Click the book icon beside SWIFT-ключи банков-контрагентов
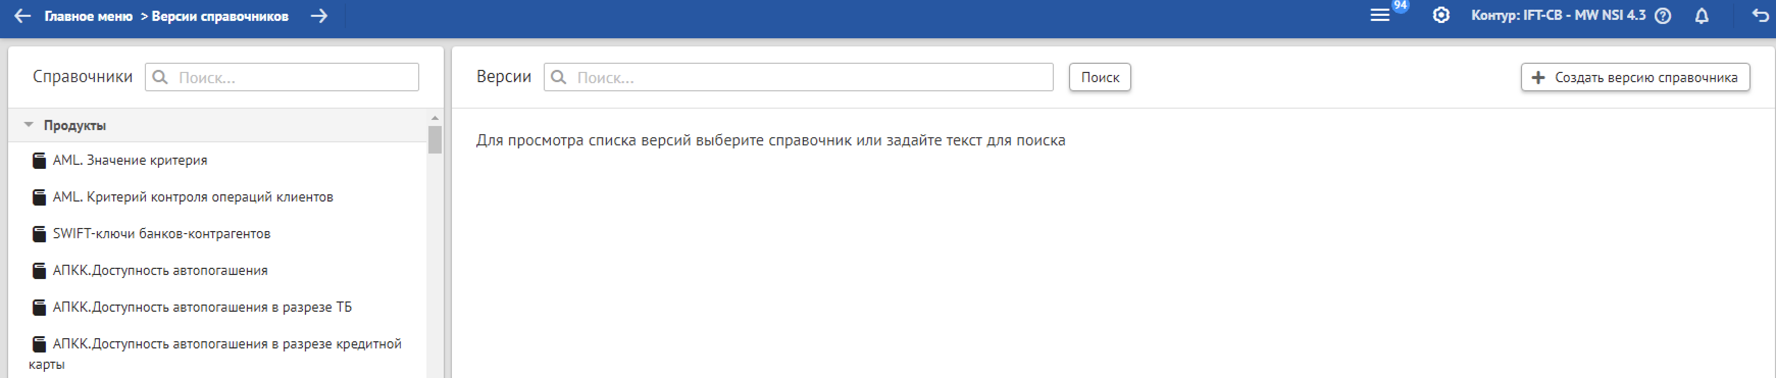1776x378 pixels. [39, 234]
